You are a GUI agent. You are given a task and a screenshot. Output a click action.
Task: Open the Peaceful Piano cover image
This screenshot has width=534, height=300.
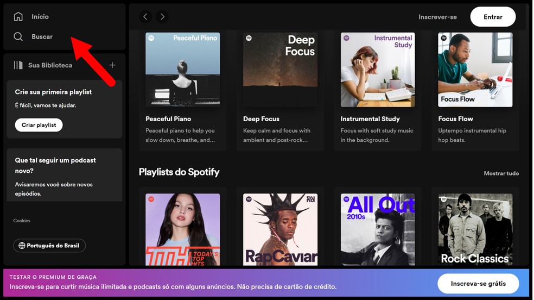pos(182,70)
